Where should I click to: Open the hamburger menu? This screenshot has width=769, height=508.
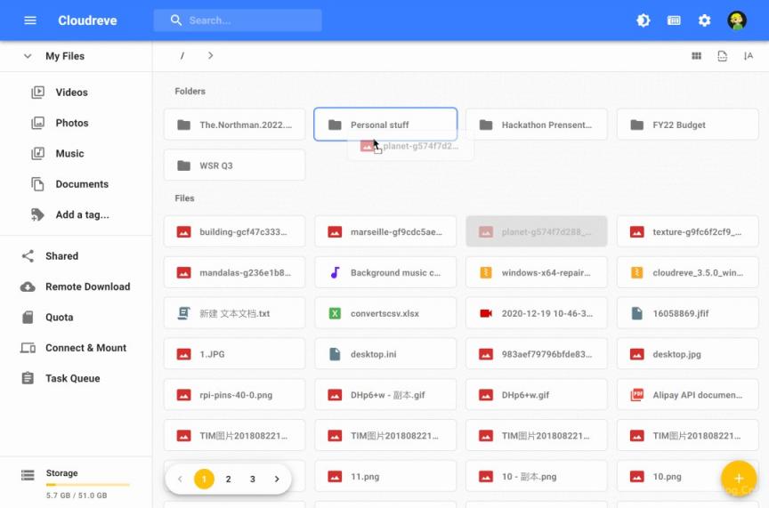click(30, 20)
